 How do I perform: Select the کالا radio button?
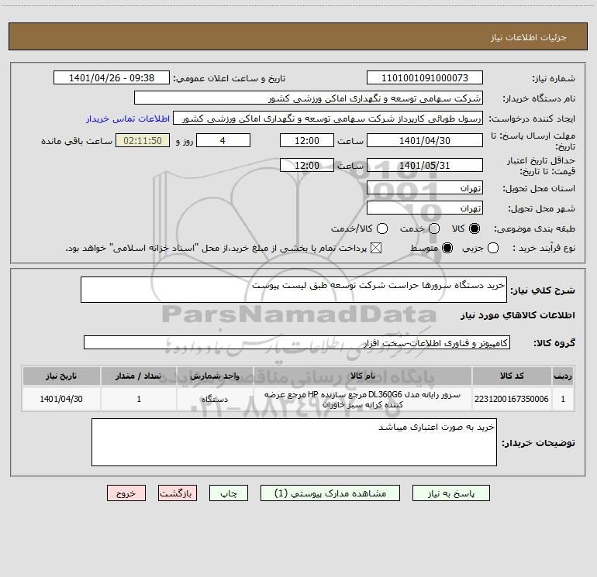tap(474, 228)
